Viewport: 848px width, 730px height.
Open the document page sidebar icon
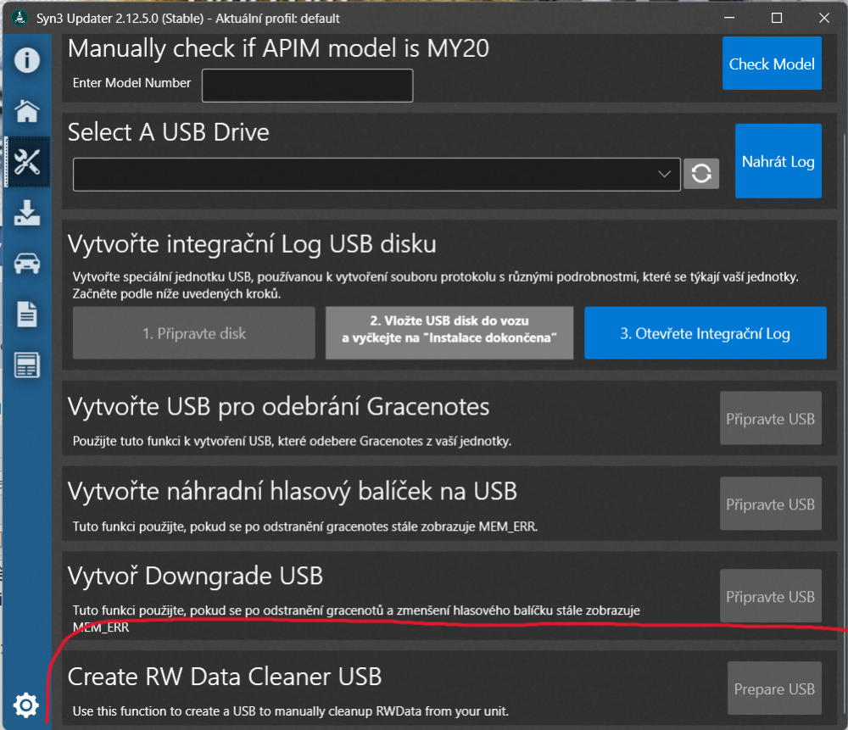[x=27, y=315]
